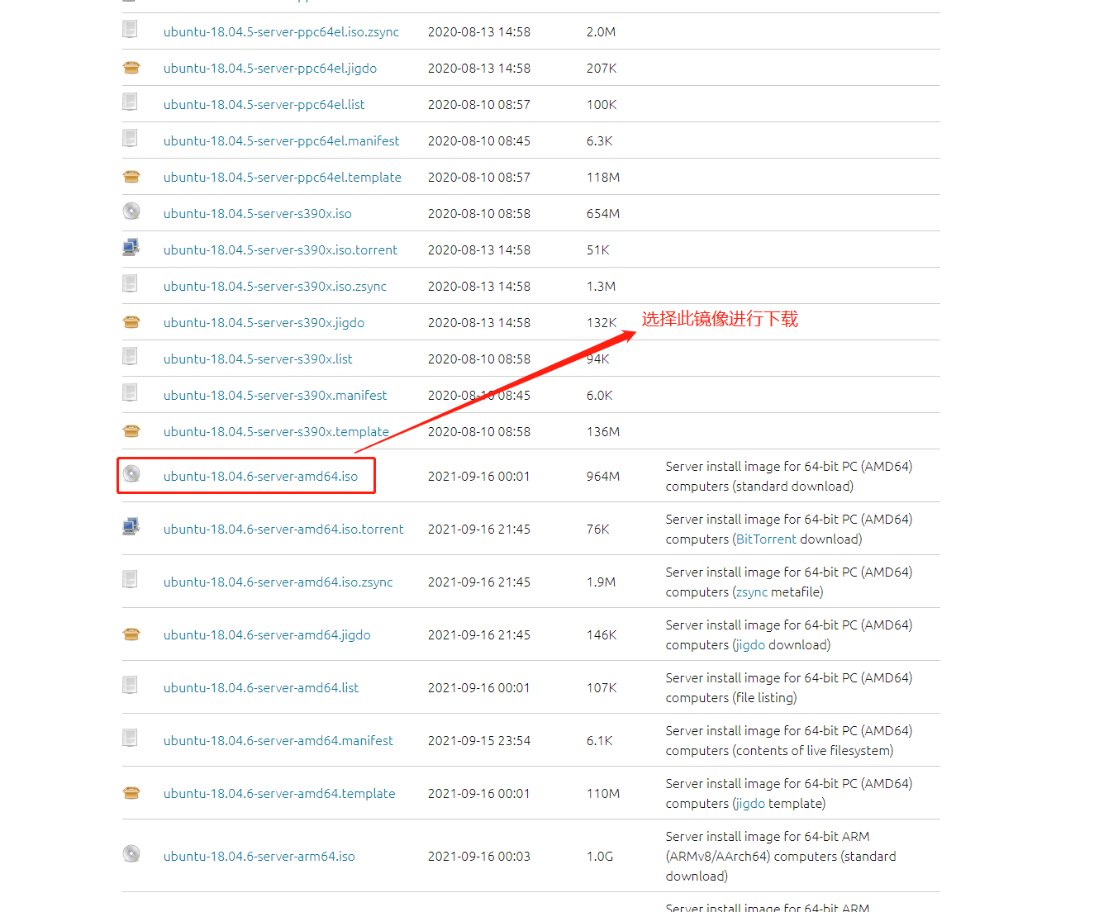Click the file icon beside s390x.list
Image resolution: width=1094 pixels, height=912 pixels.
click(x=131, y=357)
